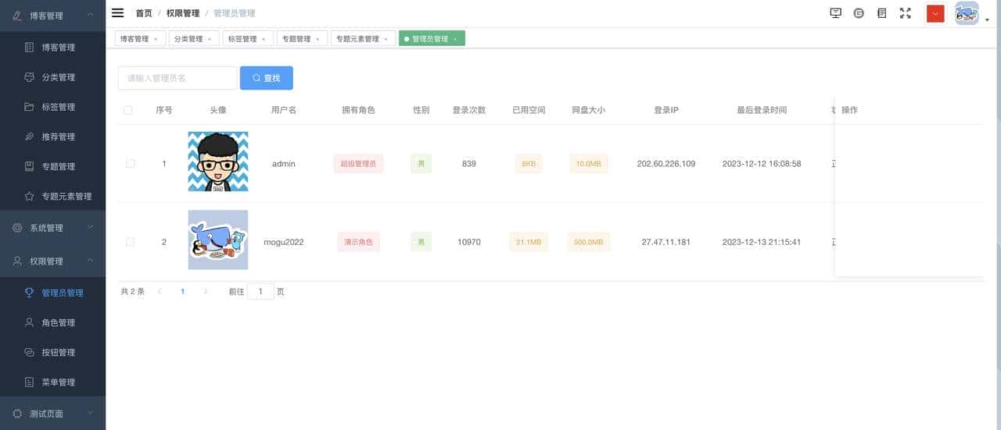Click the 权限管理 breadcrumb
The width and height of the screenshot is (1001, 430).
183,13
